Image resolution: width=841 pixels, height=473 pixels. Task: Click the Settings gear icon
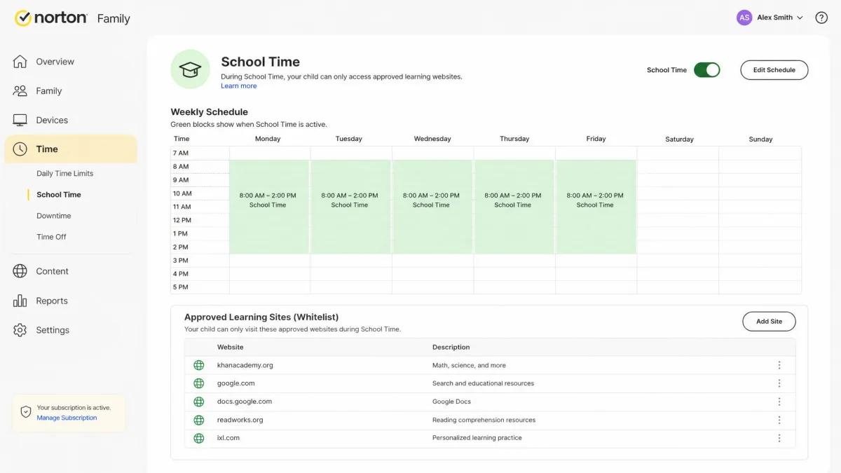point(20,330)
